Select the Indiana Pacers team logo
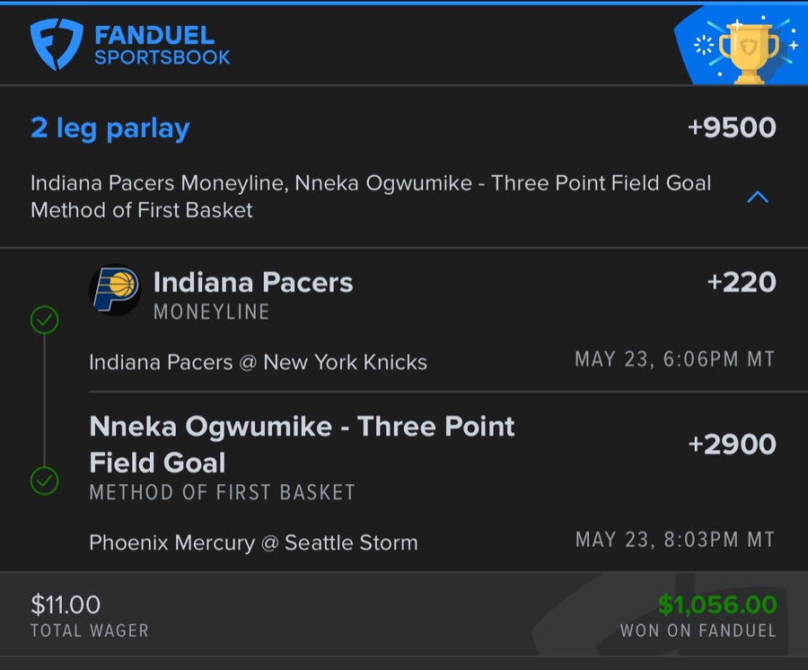 (x=115, y=287)
